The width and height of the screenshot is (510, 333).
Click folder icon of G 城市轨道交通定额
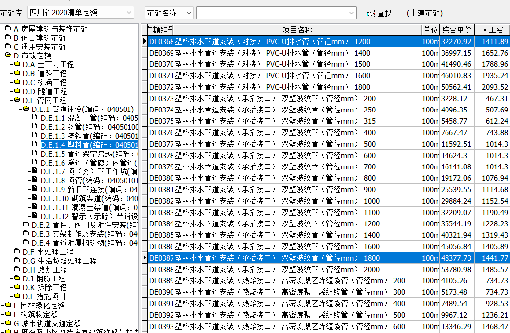[8, 323]
